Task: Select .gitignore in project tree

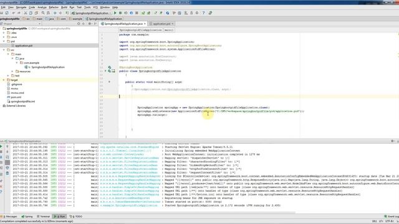Action: point(17,85)
